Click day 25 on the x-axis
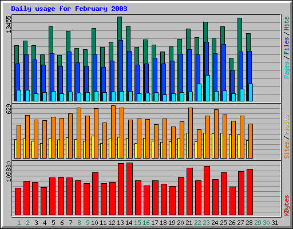 [x=223, y=223]
